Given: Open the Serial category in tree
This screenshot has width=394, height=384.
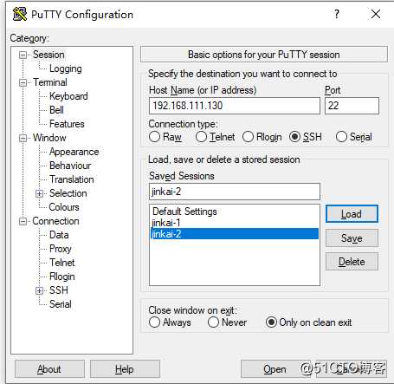Looking at the screenshot, I should click(x=61, y=304).
